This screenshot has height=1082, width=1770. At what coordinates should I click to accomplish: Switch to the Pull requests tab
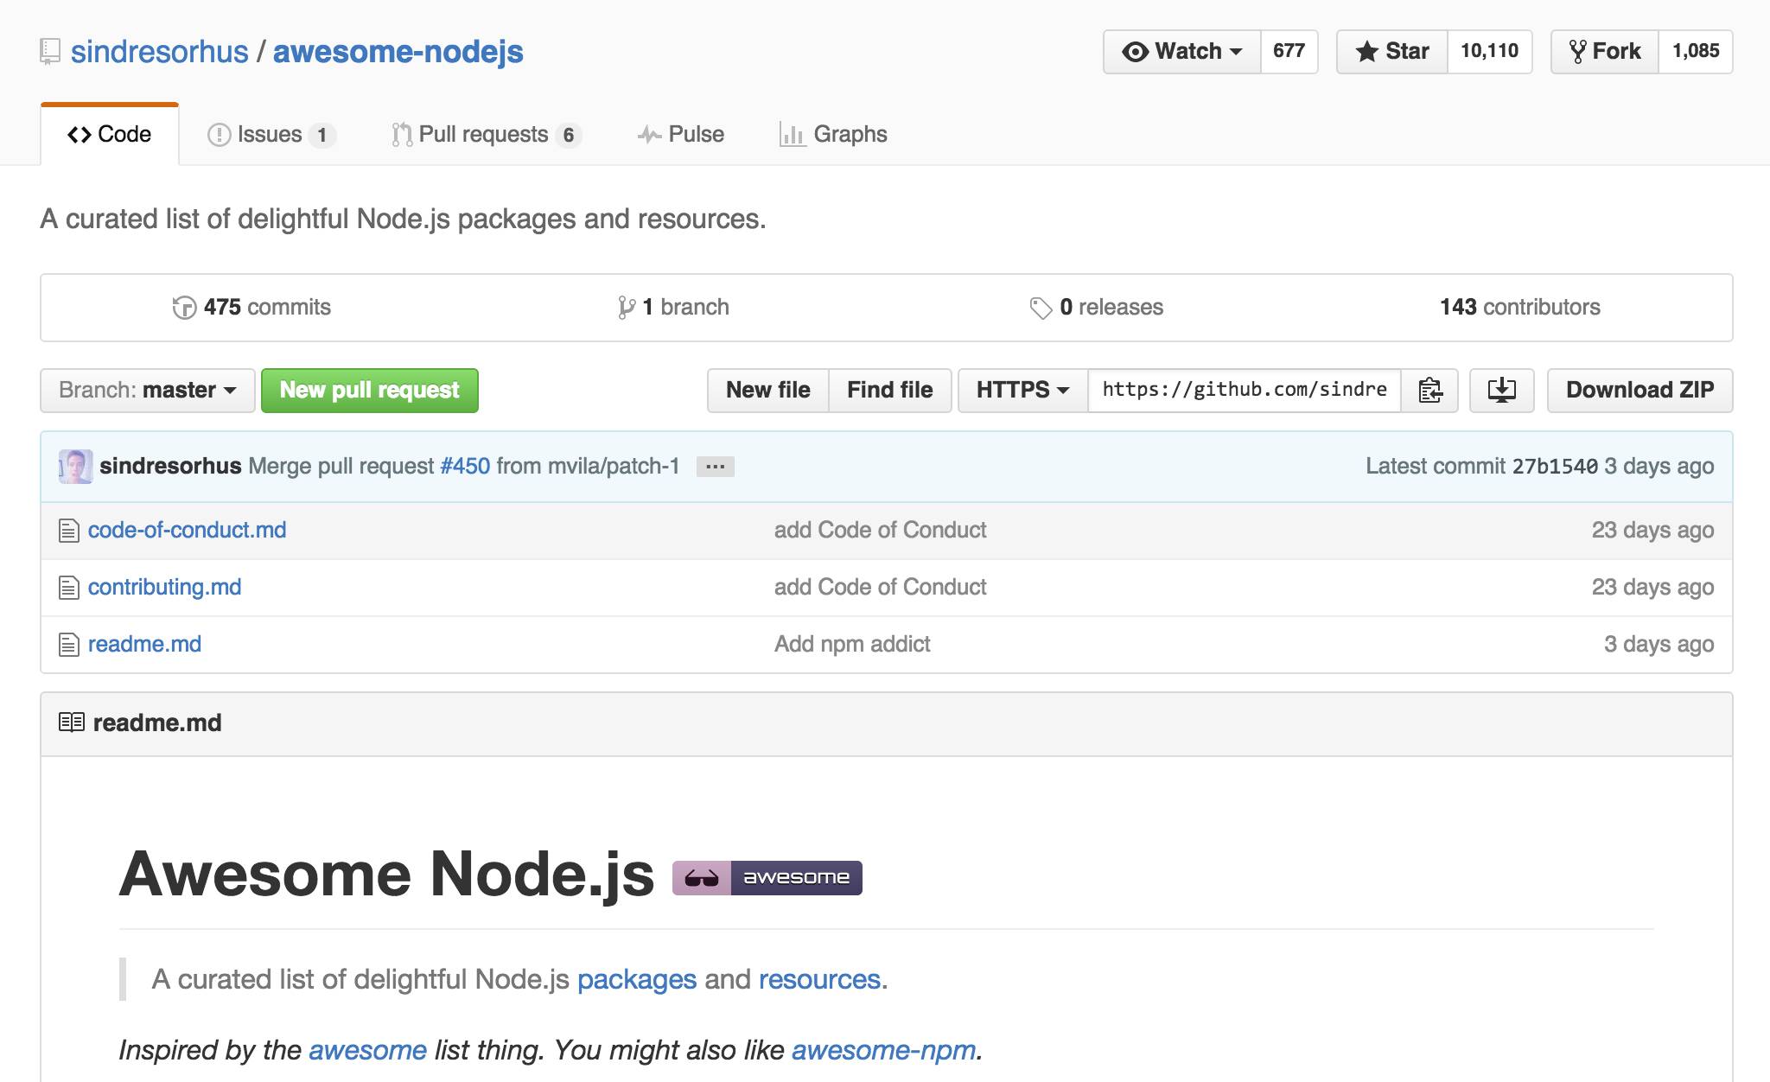[485, 135]
